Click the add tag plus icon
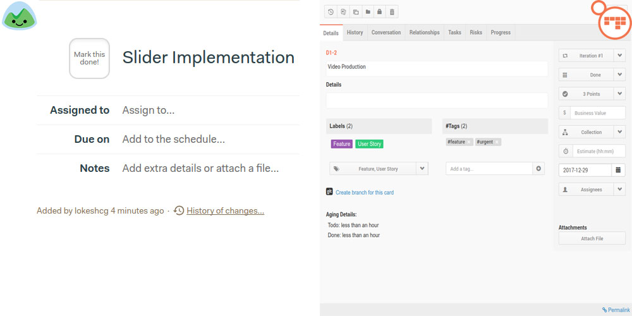 click(538, 169)
